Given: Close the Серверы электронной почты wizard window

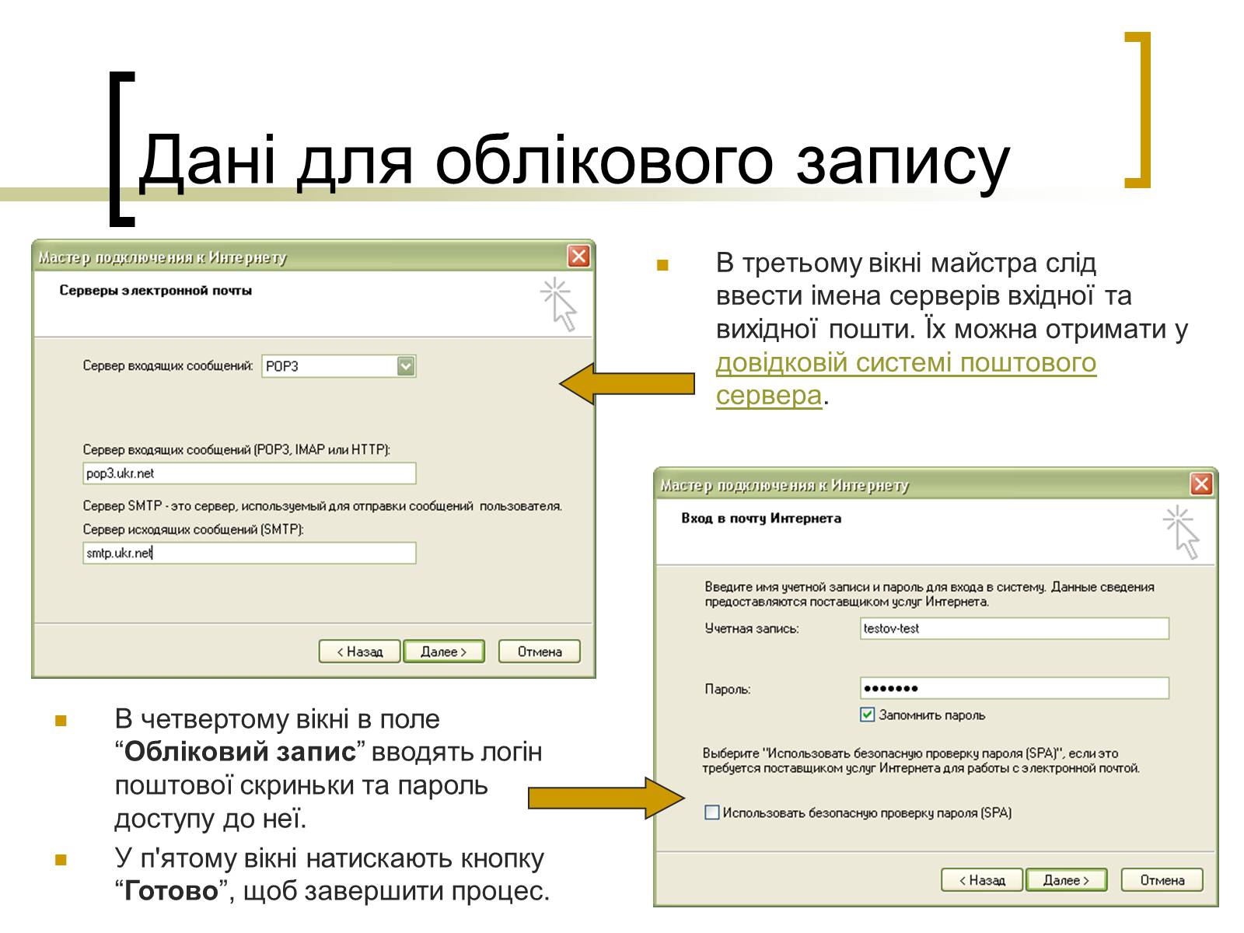Looking at the screenshot, I should (x=578, y=257).
